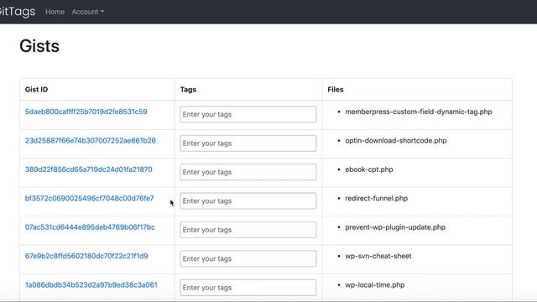Open the GitTags brand logo link
Viewport: 537px width, 302px height.
click(17, 11)
